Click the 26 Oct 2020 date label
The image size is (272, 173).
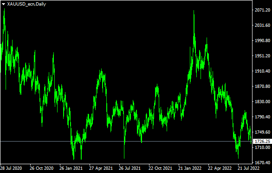coord(41,168)
